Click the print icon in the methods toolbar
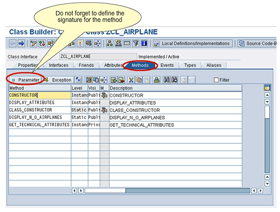The width and height of the screenshot is (280, 212). [x=156, y=80]
